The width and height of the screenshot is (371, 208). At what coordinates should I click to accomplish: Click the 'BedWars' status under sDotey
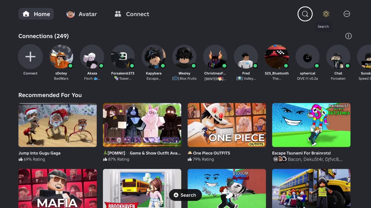(61, 79)
